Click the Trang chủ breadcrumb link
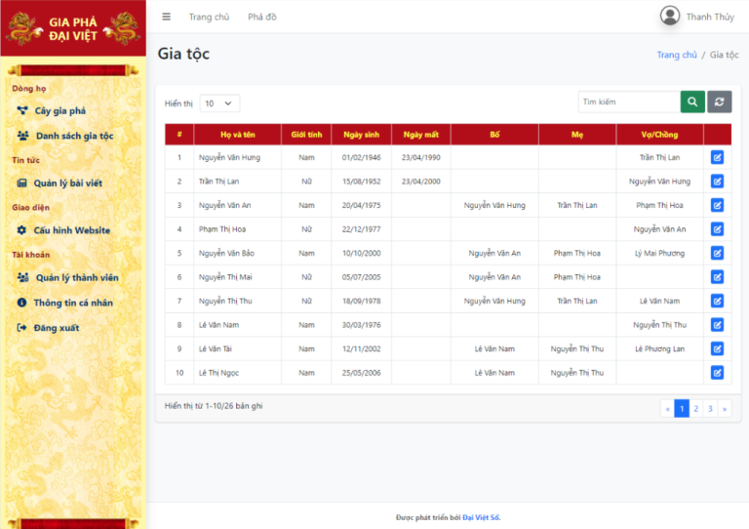749x529 pixels. pyautogui.click(x=676, y=56)
